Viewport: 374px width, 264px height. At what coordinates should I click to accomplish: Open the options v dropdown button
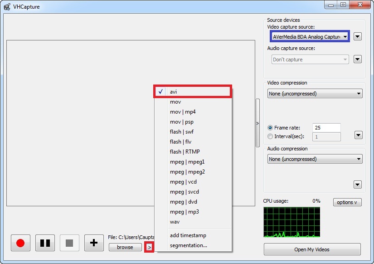coord(347,202)
